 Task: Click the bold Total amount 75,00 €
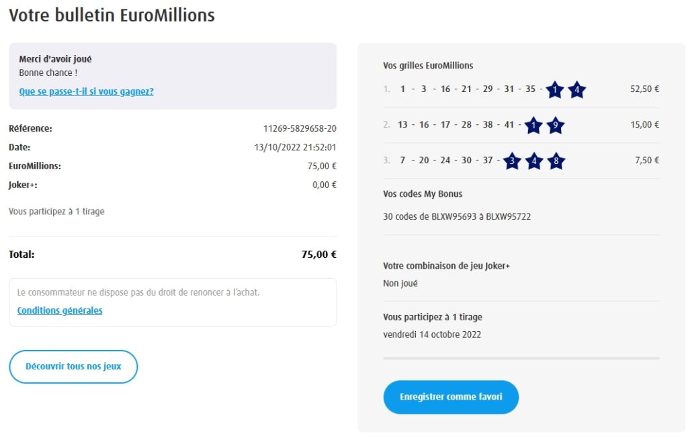coord(318,255)
